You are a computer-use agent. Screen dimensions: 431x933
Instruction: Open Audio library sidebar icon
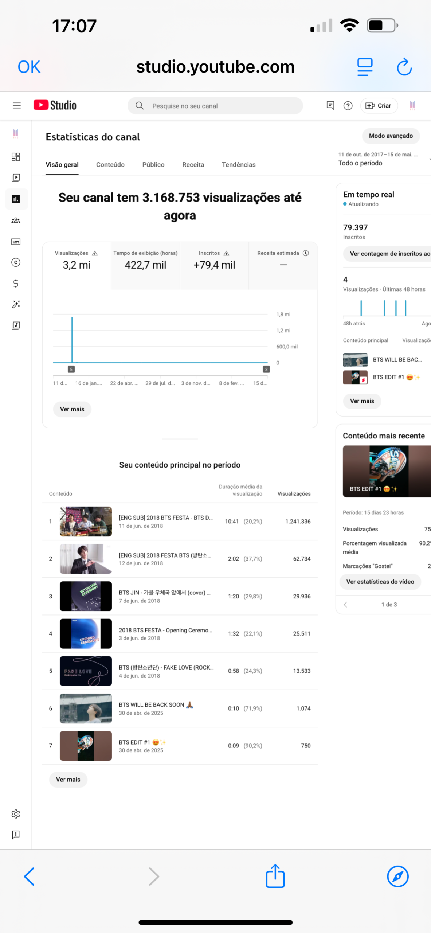tap(16, 325)
